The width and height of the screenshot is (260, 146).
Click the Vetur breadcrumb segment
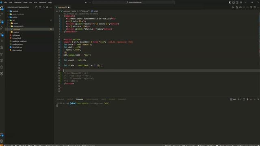(x=74, y=11)
